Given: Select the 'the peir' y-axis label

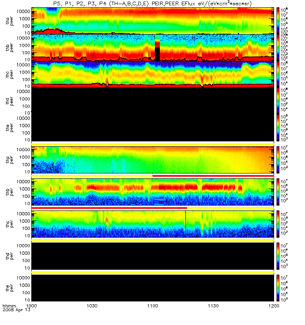Looking at the screenshot, I should tap(9, 288).
